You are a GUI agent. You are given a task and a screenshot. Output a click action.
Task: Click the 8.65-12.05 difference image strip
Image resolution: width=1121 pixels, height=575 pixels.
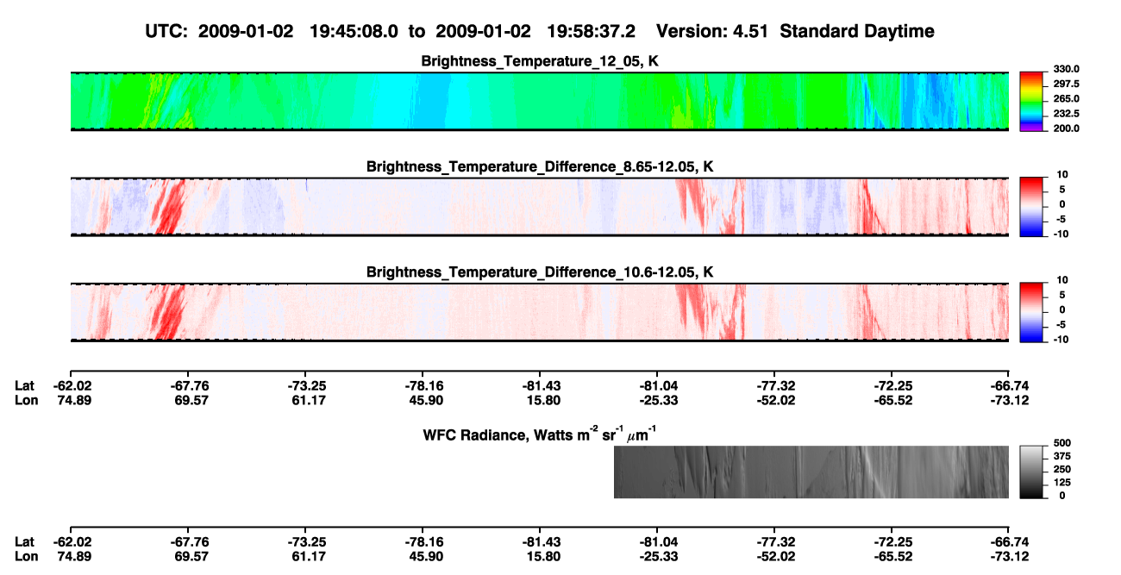[x=539, y=206]
